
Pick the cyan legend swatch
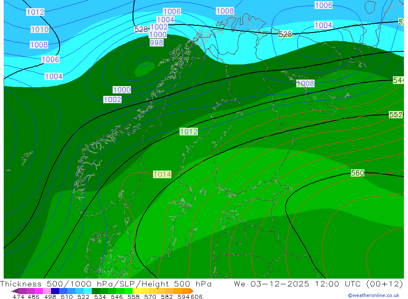[x=88, y=291]
